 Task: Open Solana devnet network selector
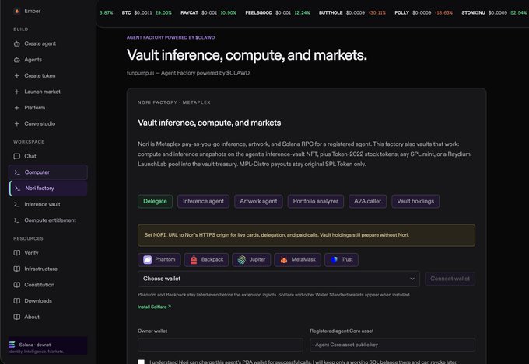click(48, 345)
